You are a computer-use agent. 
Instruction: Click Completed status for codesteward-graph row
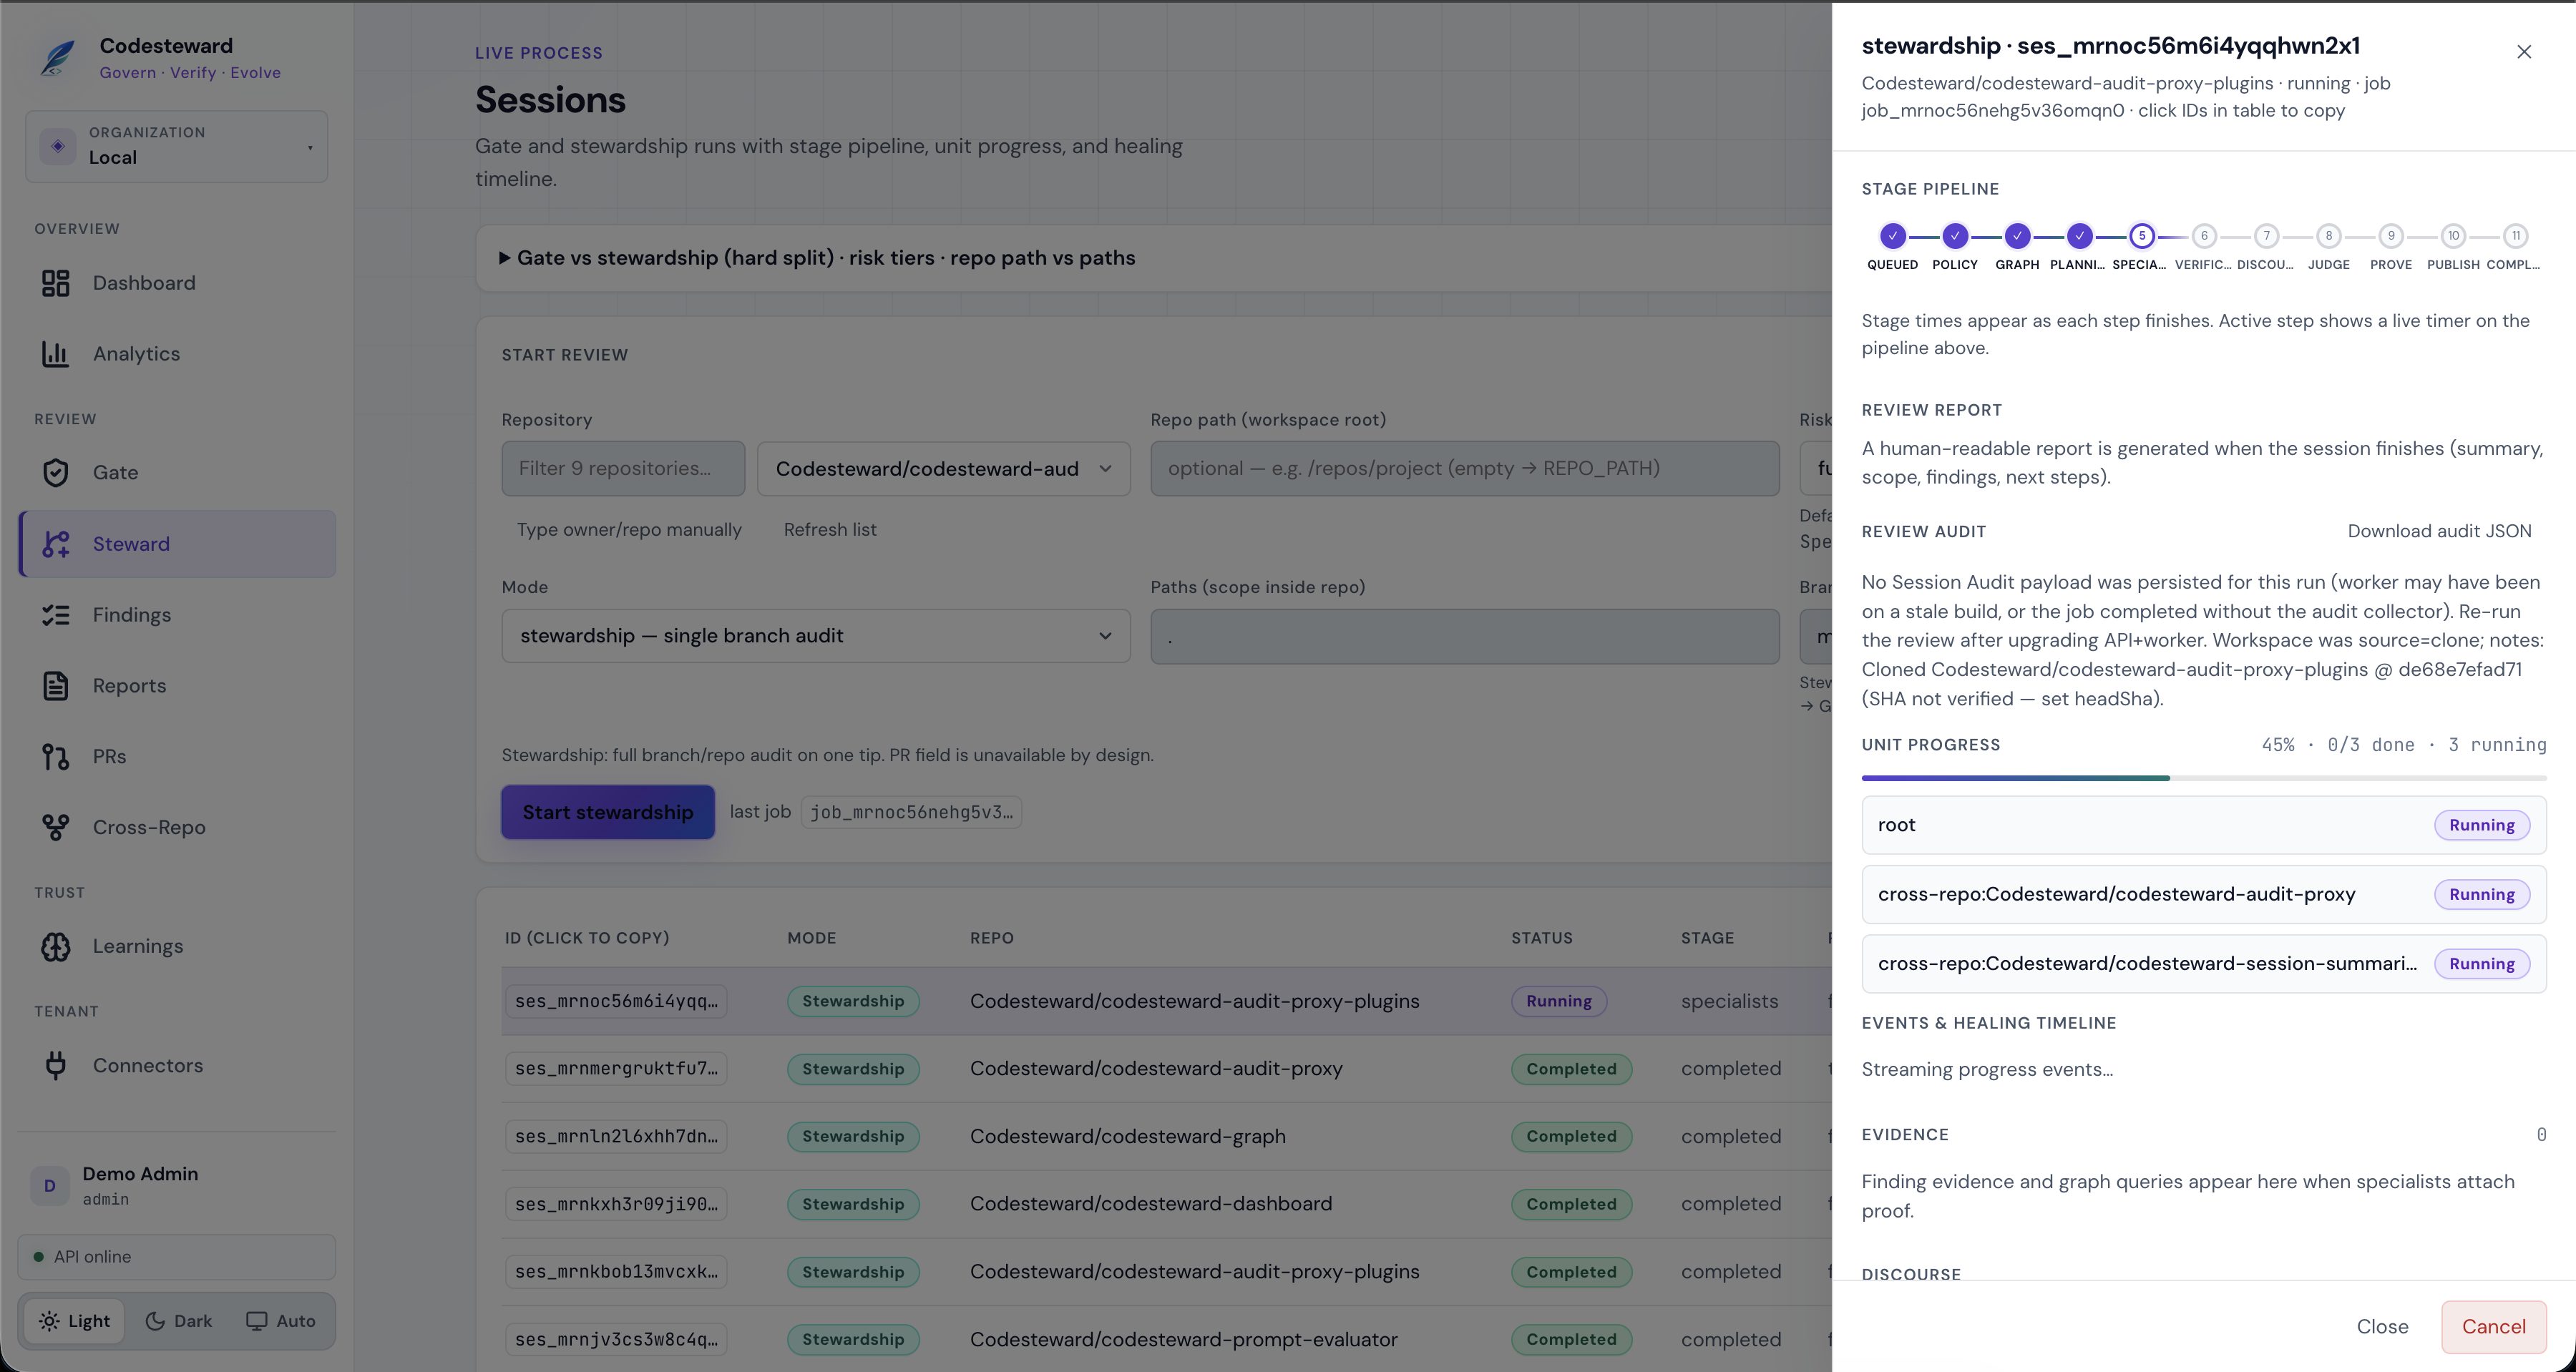tap(1571, 1137)
